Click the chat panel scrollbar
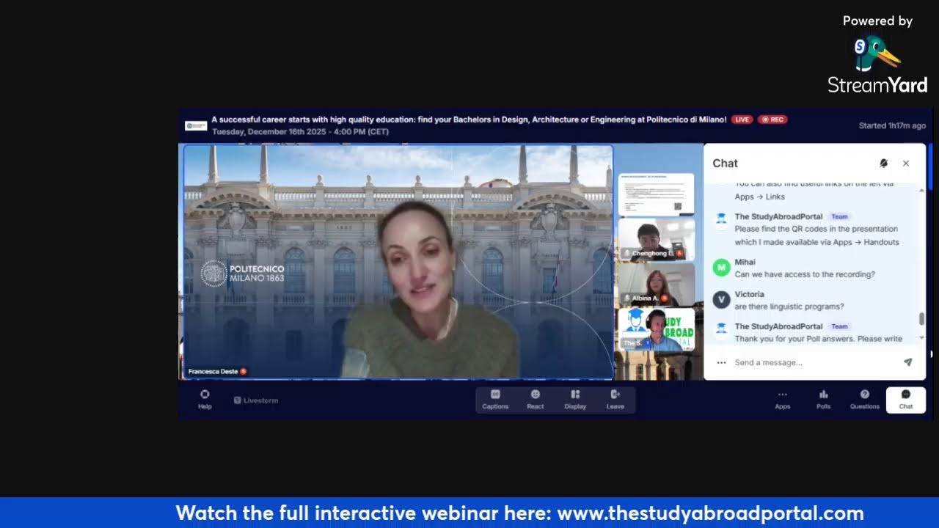 [921, 319]
